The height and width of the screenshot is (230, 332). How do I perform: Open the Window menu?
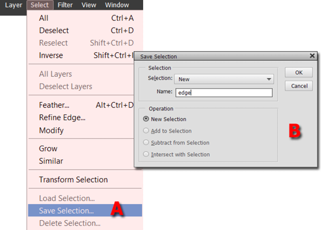117,5
